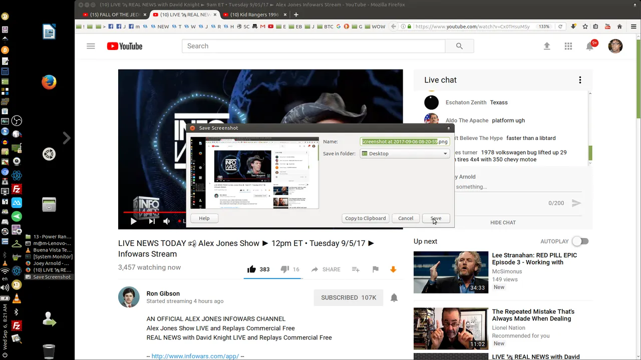Screen dimensions: 641x360
Task: Open the YouTube account avatar menu
Action: [615, 46]
